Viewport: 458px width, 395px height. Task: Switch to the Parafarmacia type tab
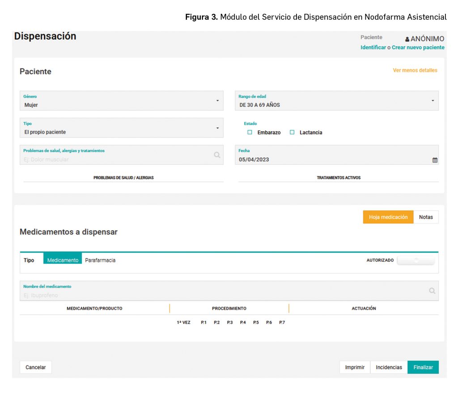[100, 260]
